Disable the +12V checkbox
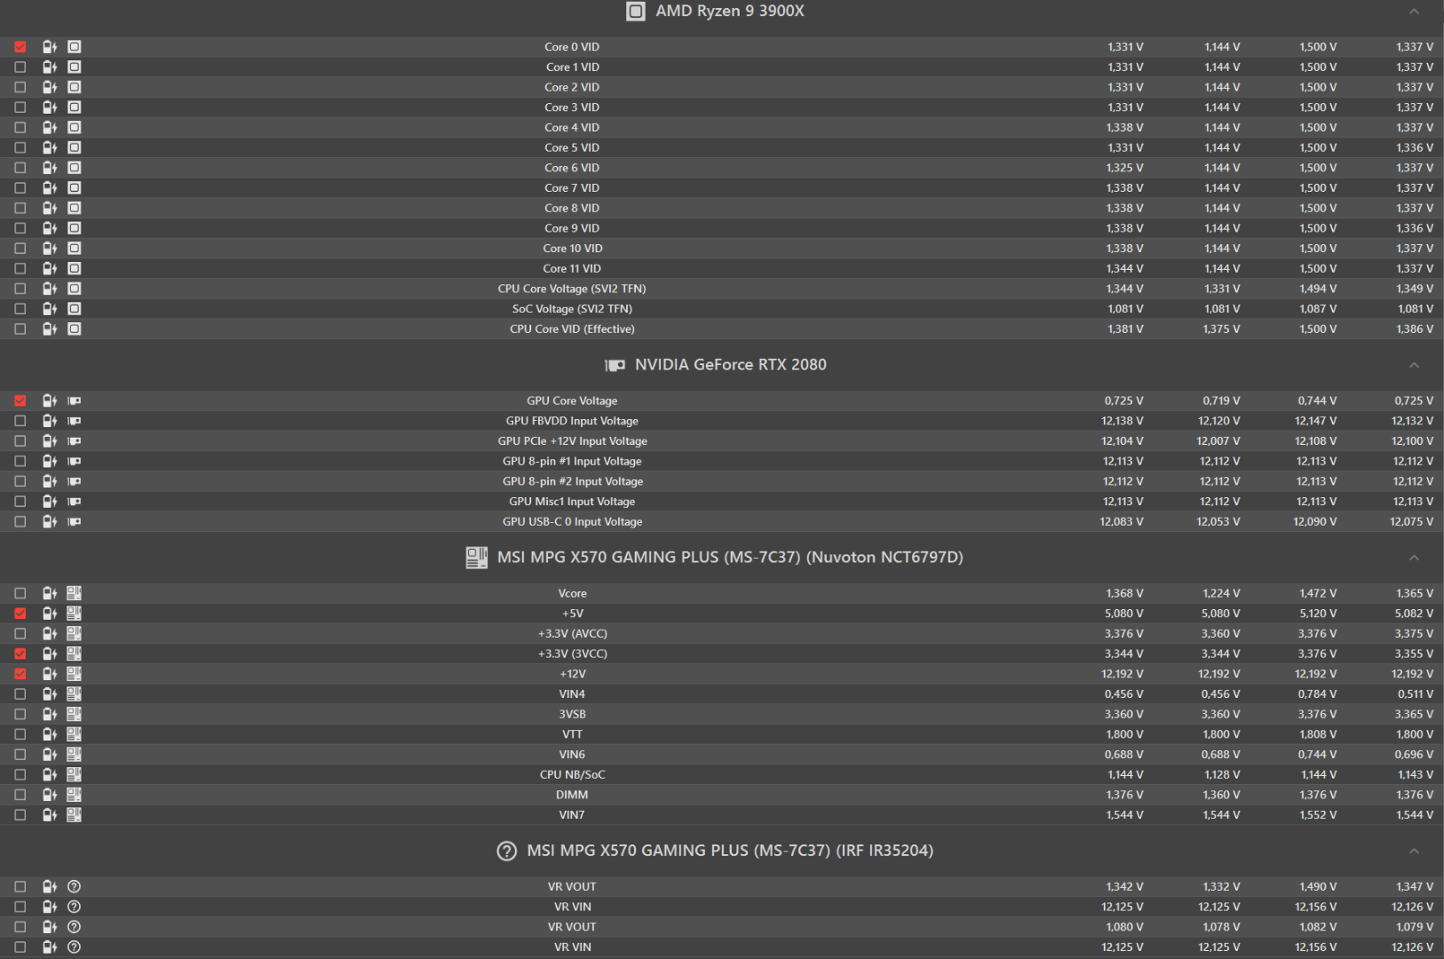The height and width of the screenshot is (959, 1444). pyautogui.click(x=20, y=674)
